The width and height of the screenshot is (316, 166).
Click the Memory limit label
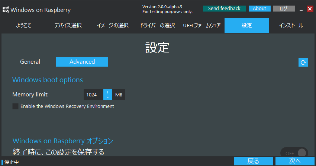pos(30,95)
